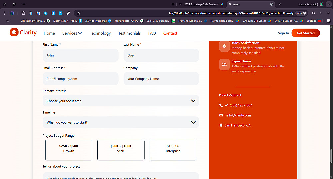Jump to Testimonials section

(x=129, y=33)
